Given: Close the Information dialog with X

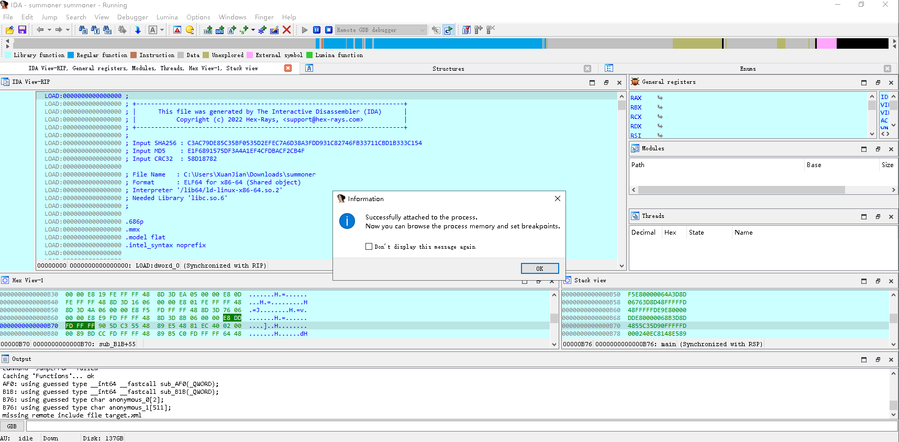Looking at the screenshot, I should (x=558, y=198).
